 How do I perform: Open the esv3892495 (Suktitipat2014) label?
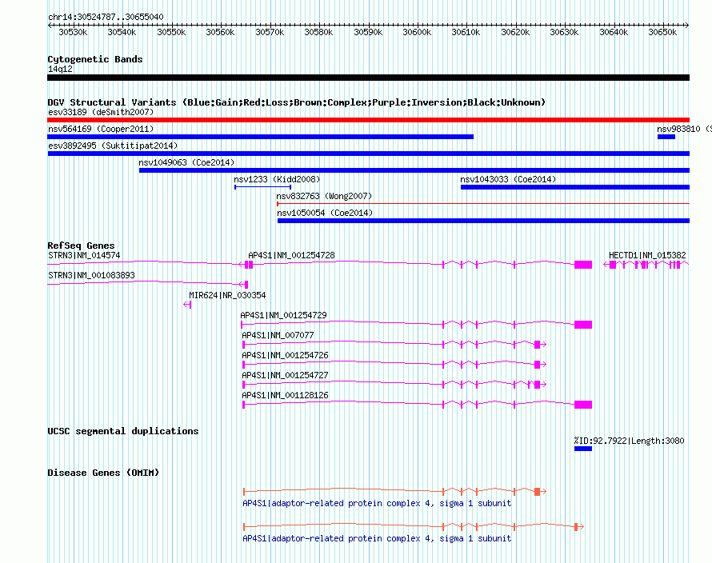tap(113, 146)
